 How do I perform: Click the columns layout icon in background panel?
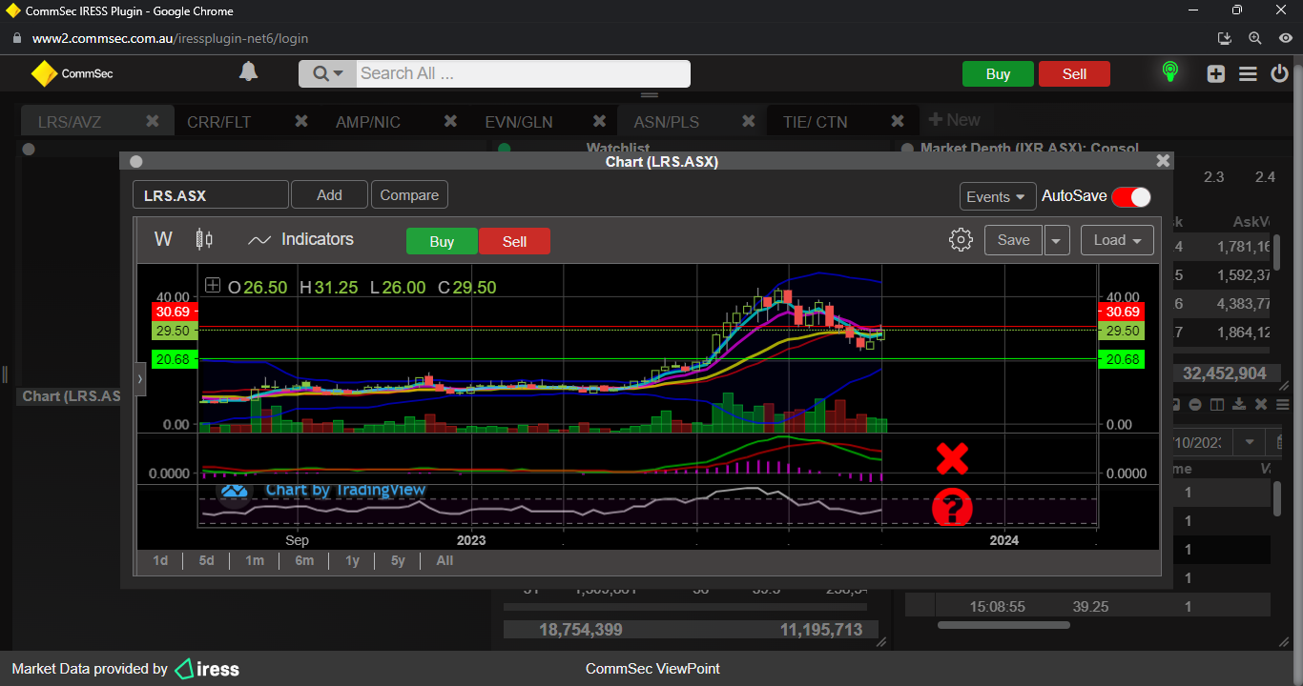pyautogui.click(x=1217, y=404)
